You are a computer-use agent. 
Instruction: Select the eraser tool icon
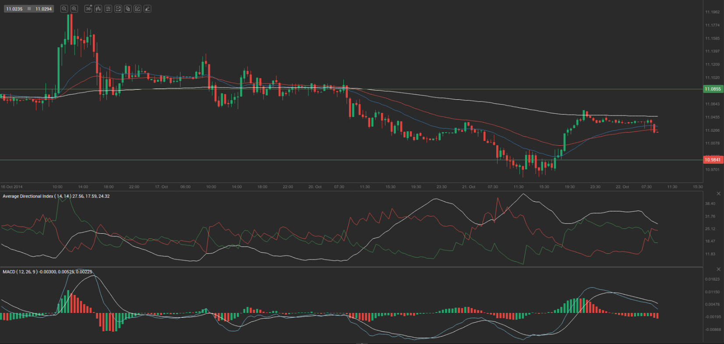[x=148, y=9]
